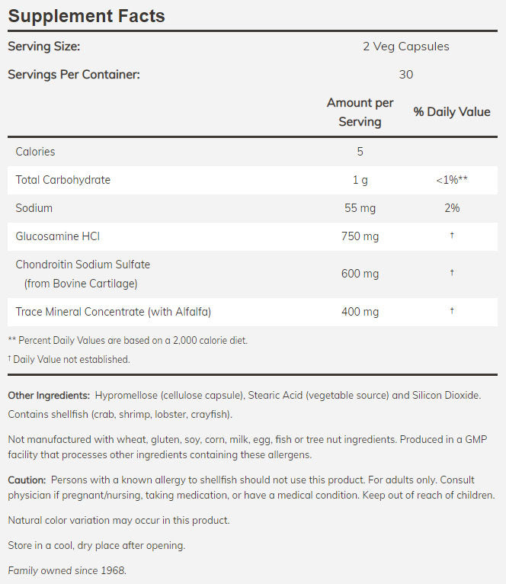Click the 2% daily value for Sodium
The height and width of the screenshot is (584, 506).
point(452,208)
